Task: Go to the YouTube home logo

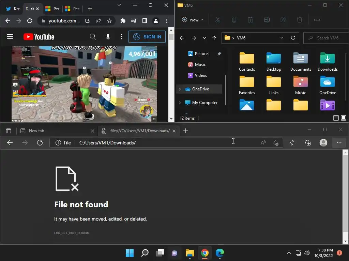Action: click(39, 37)
